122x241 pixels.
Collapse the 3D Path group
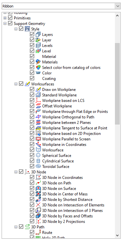[16, 227]
